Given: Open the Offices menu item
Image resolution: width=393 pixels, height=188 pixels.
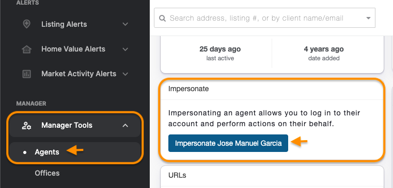Looking at the screenshot, I should (x=47, y=173).
